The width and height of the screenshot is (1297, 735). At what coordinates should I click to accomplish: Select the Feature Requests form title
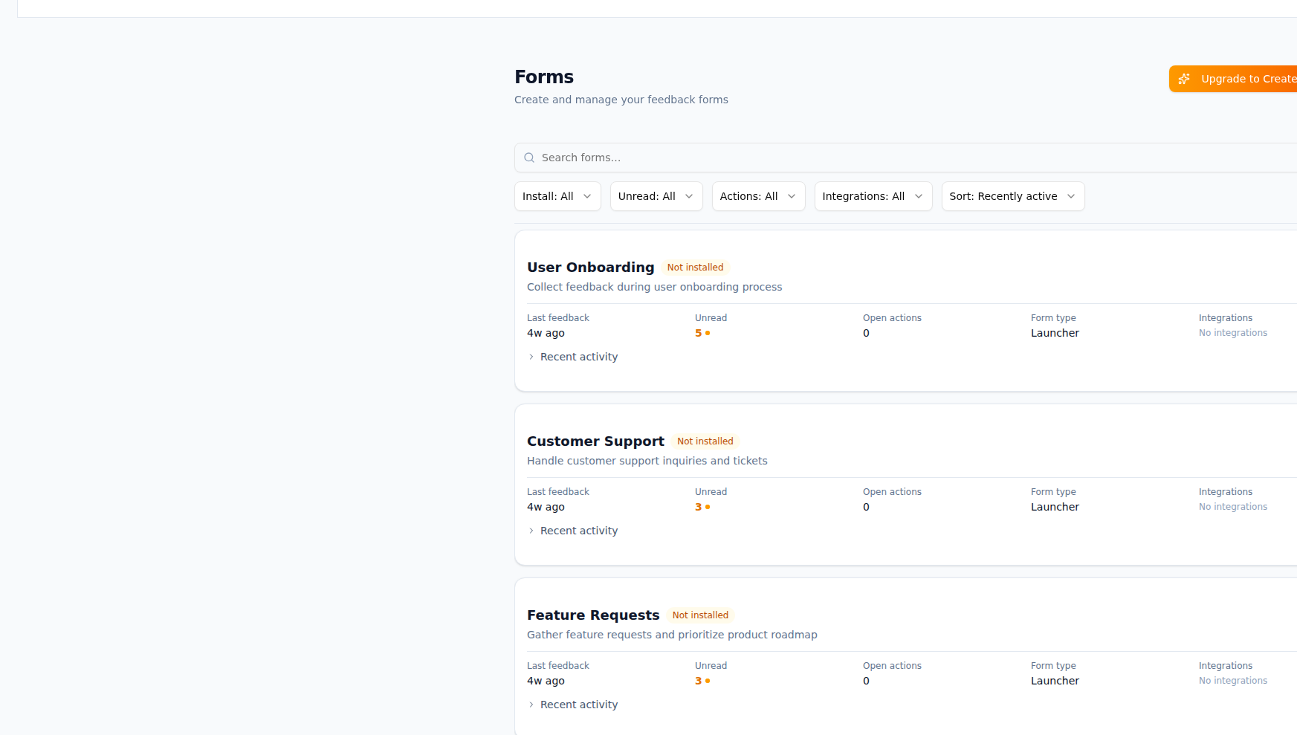click(592, 615)
